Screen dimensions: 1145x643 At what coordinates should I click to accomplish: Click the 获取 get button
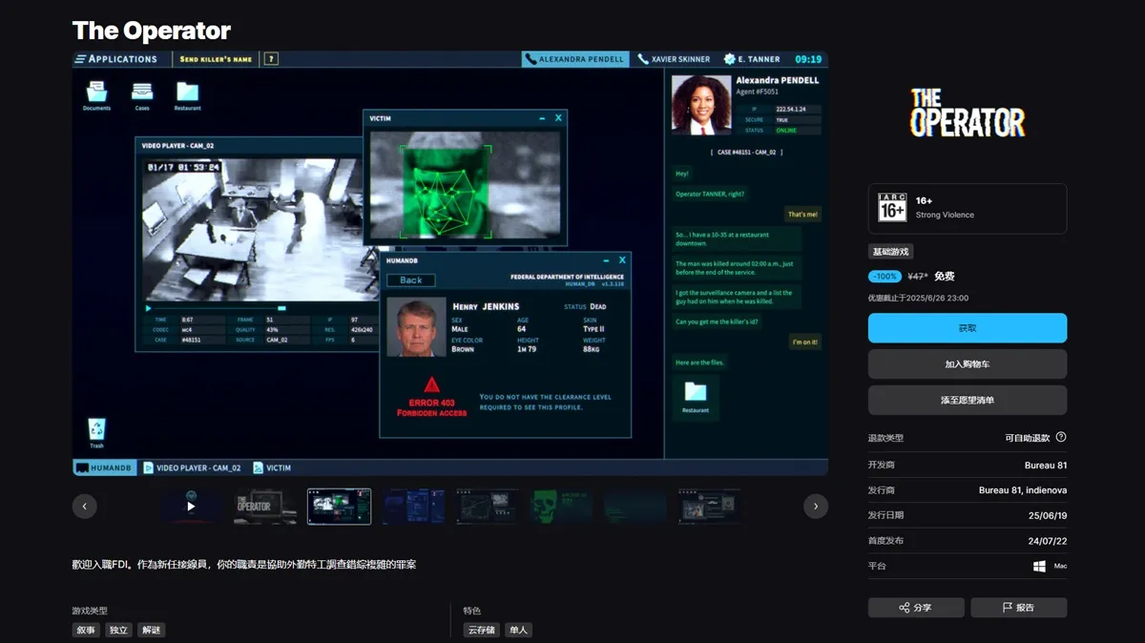click(968, 327)
